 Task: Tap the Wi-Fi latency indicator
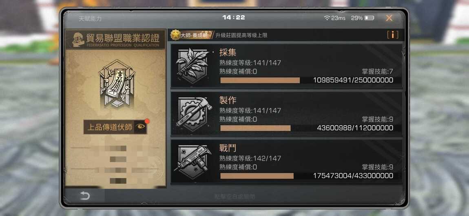point(335,18)
